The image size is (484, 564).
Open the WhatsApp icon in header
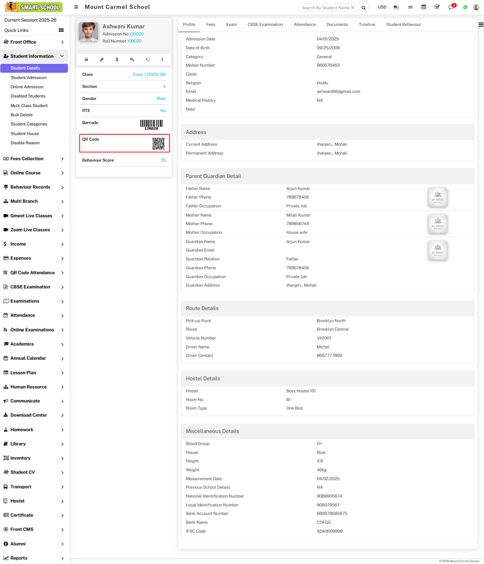pyautogui.click(x=465, y=7)
